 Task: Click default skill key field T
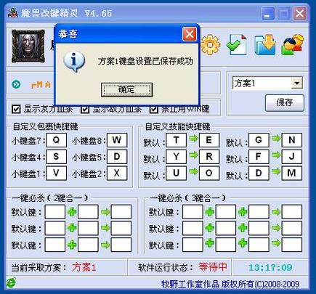(x=176, y=140)
